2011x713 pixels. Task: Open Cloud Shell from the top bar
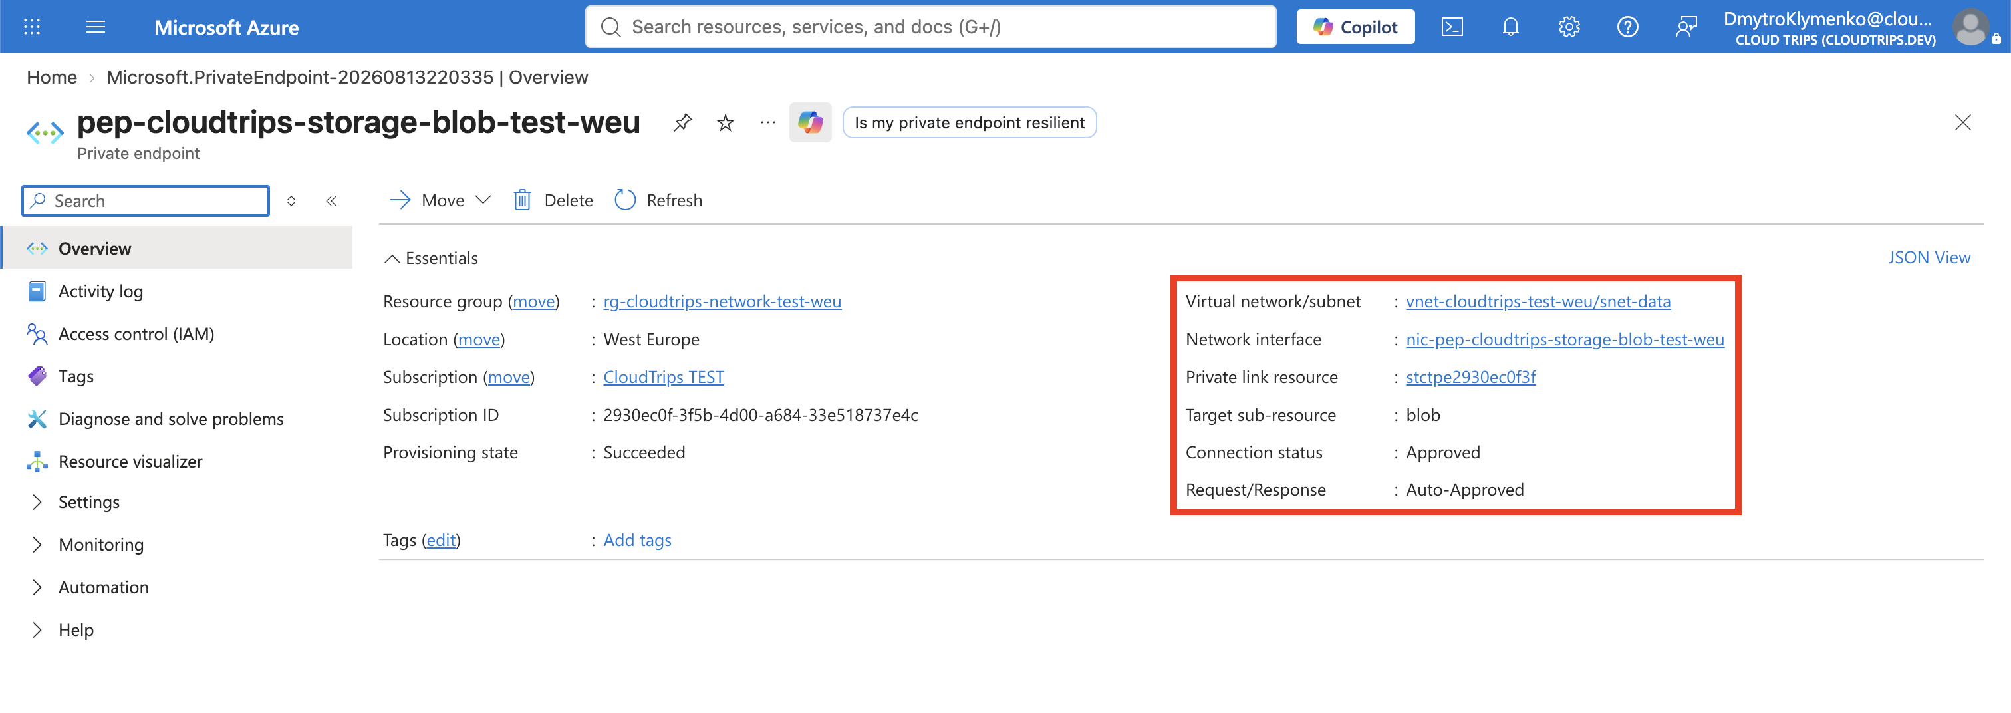pyautogui.click(x=1451, y=27)
